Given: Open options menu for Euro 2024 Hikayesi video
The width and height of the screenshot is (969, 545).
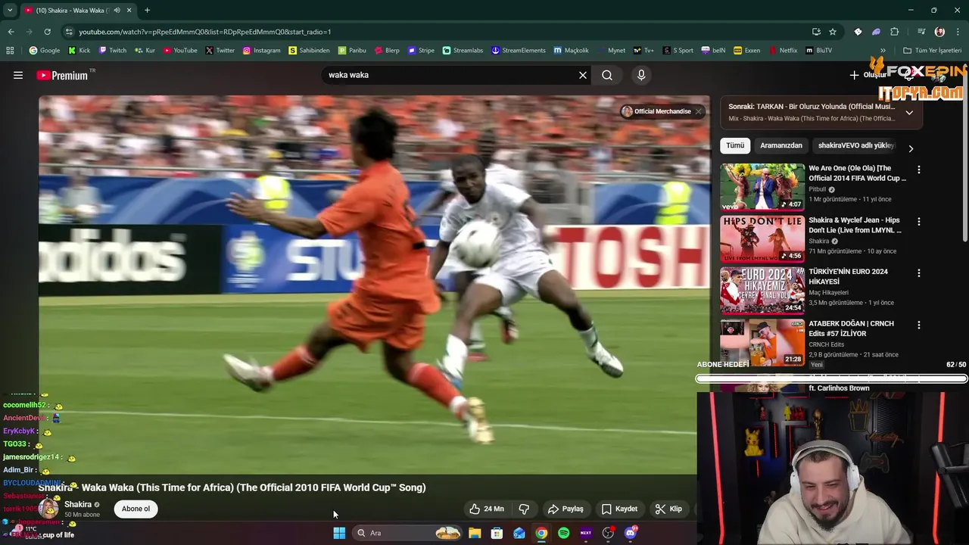Looking at the screenshot, I should click(919, 273).
